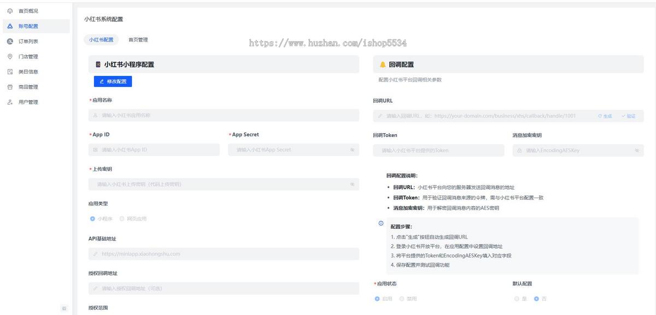
Task: Open 类目信息 in the sidebar
Action: tap(36, 72)
